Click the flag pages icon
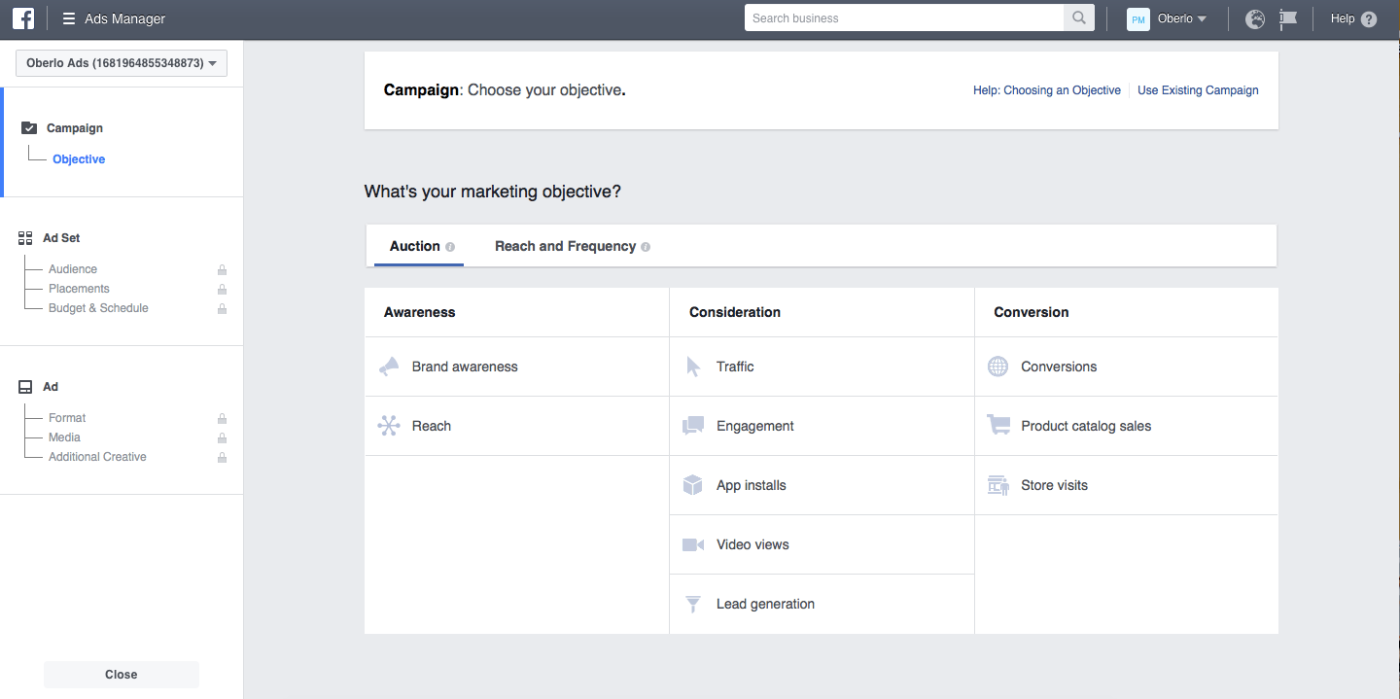 (1288, 18)
